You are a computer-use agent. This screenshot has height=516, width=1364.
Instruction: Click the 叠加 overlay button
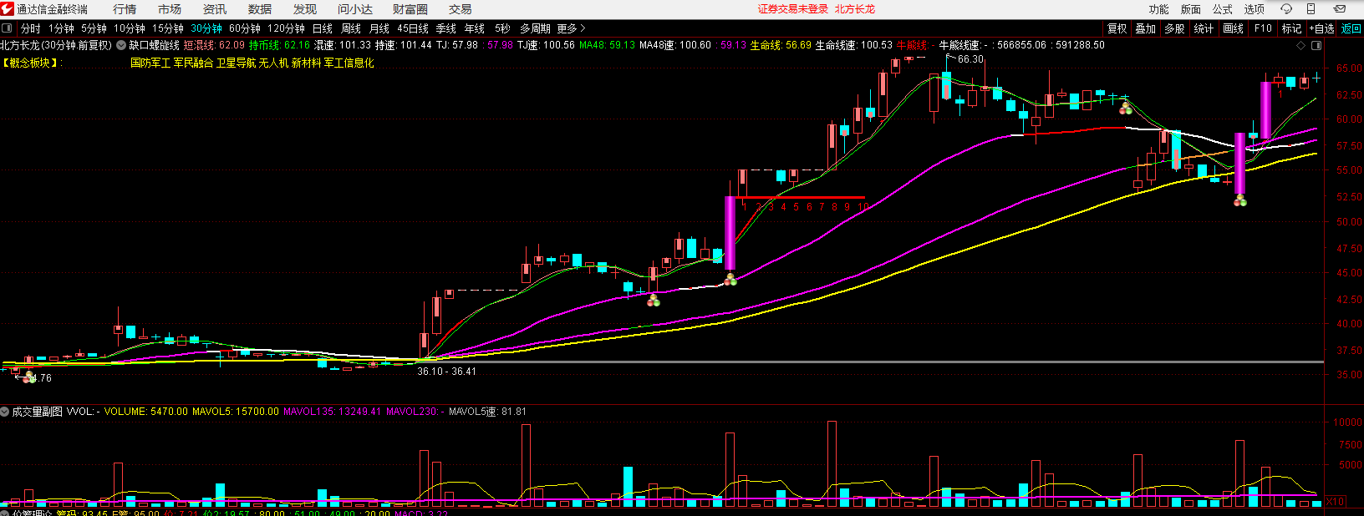[1146, 28]
